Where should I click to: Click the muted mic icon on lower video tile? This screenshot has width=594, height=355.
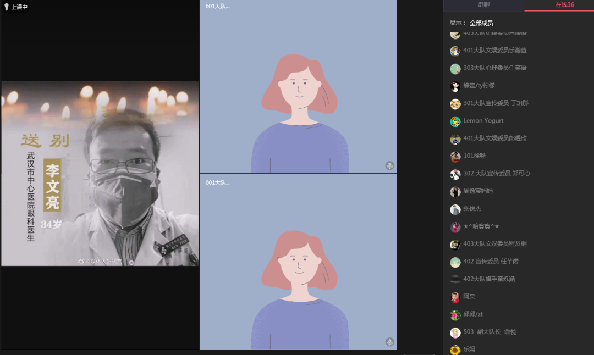(389, 342)
